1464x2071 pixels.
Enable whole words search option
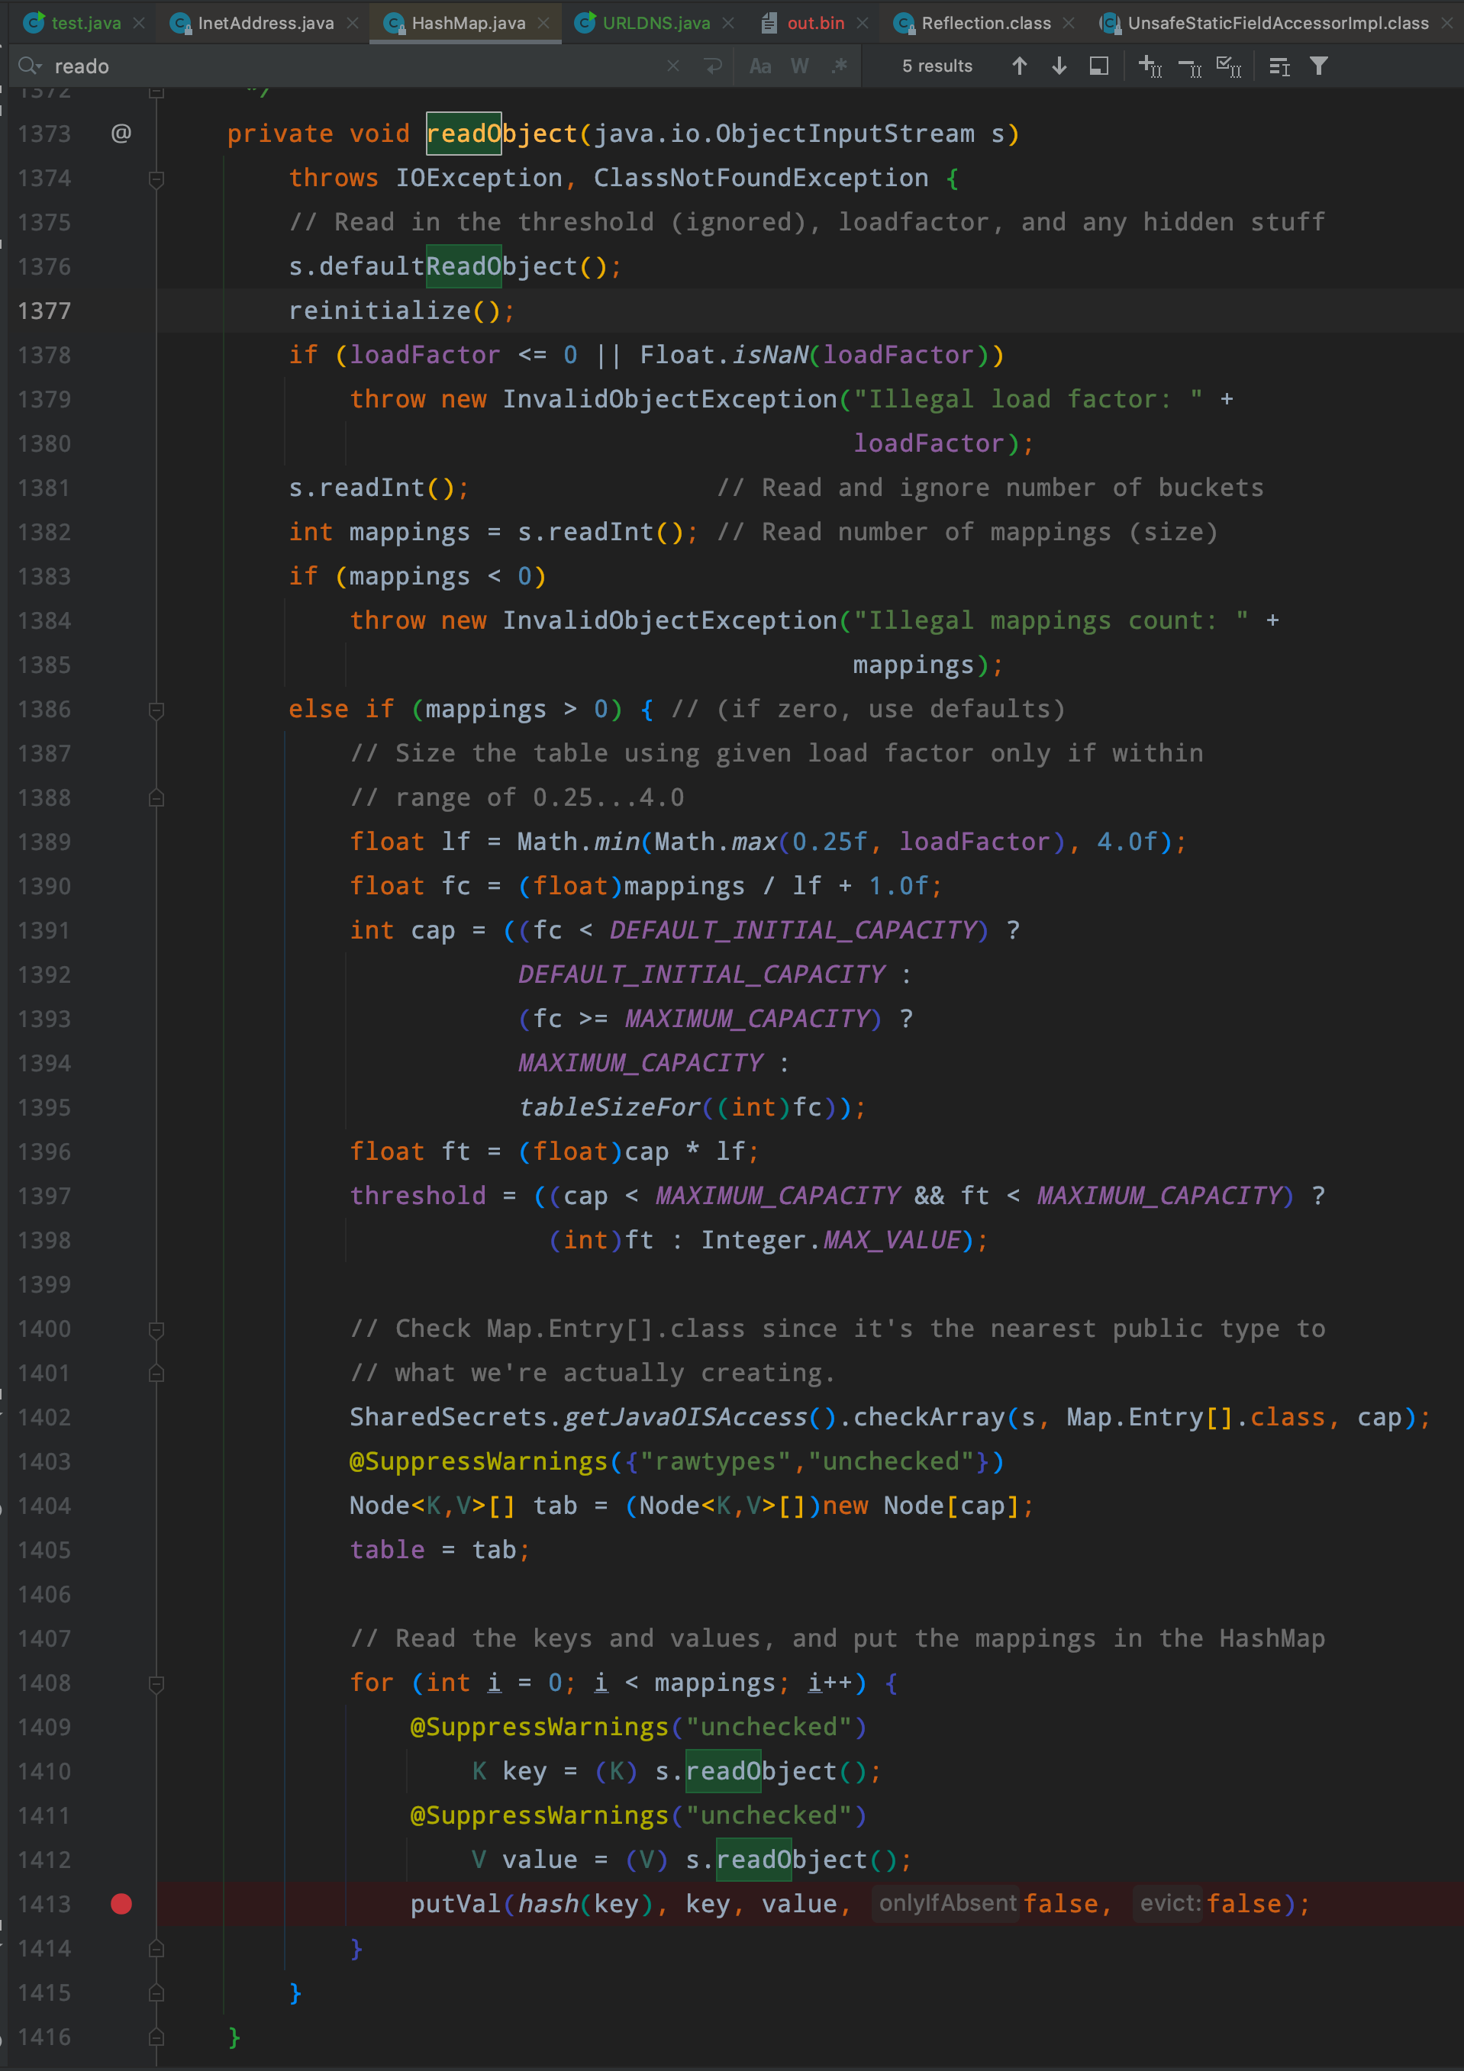click(x=798, y=65)
